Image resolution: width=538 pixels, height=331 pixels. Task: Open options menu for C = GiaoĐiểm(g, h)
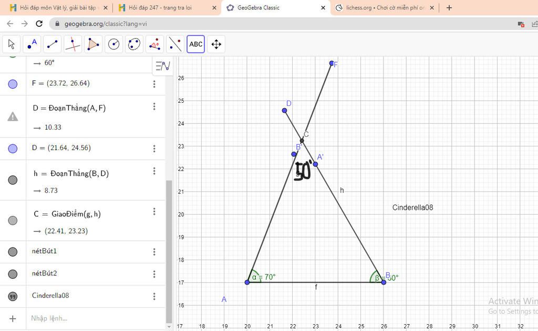coord(154,211)
